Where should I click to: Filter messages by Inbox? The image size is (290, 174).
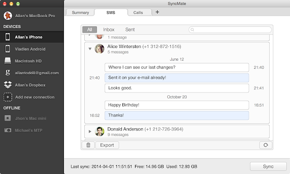[x=109, y=29]
